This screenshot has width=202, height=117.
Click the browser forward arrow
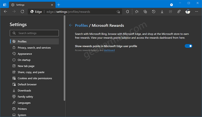tap(14, 12)
